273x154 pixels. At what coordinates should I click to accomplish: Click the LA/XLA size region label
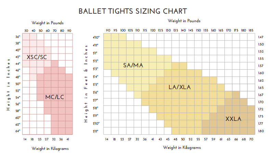point(180,87)
